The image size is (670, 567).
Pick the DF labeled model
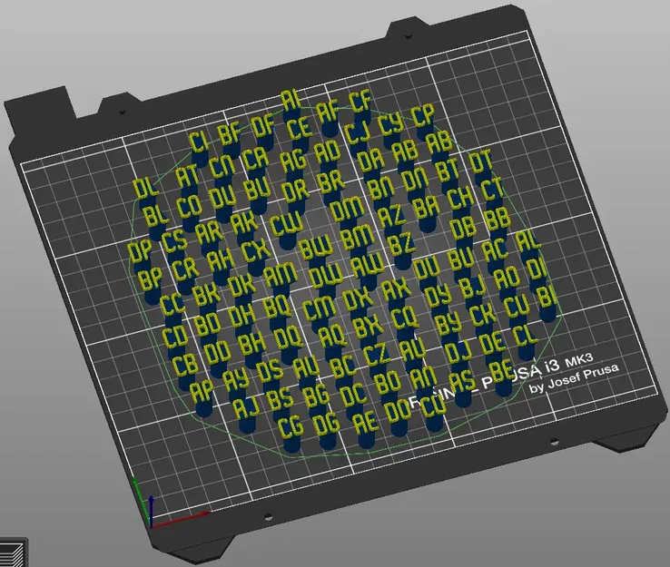point(262,127)
